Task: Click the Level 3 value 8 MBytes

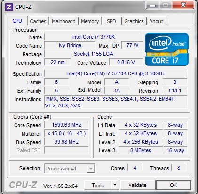Action: (141, 150)
